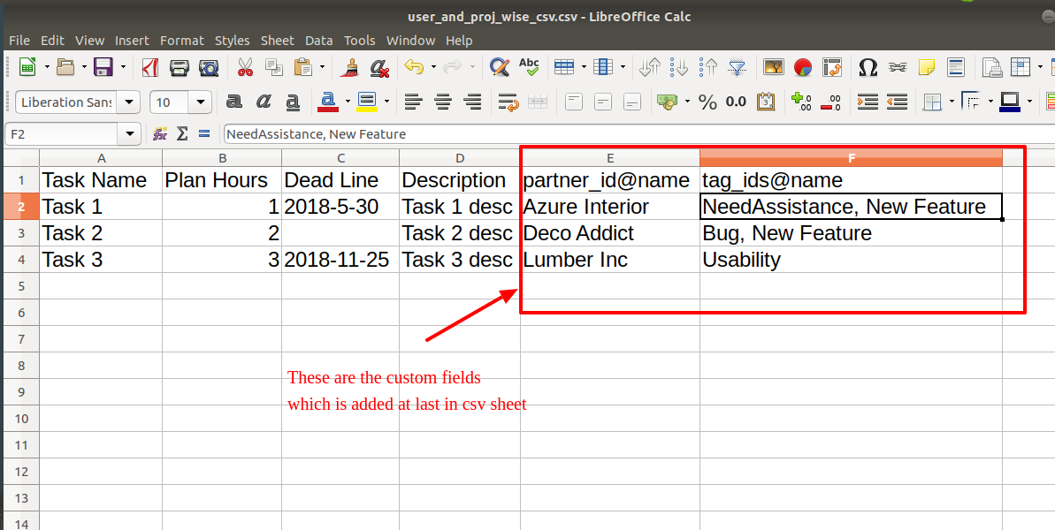The image size is (1055, 530).
Task: Apply the red Font Color
Action: coord(328,102)
